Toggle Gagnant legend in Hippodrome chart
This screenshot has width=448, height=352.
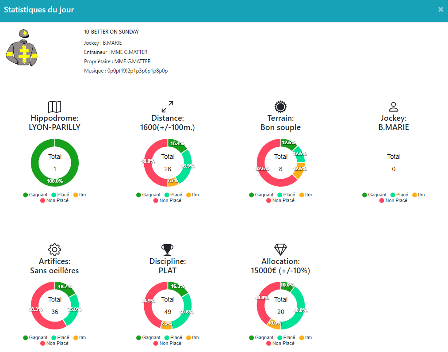click(x=35, y=195)
